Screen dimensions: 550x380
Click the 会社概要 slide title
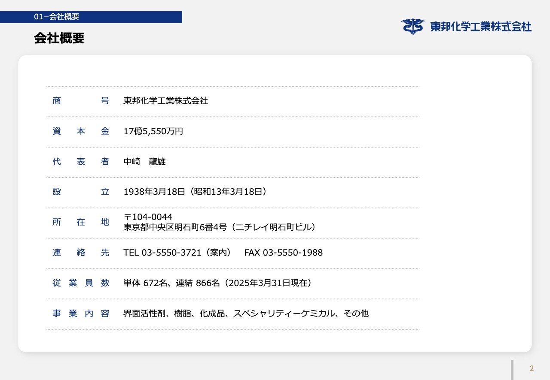pyautogui.click(x=59, y=39)
